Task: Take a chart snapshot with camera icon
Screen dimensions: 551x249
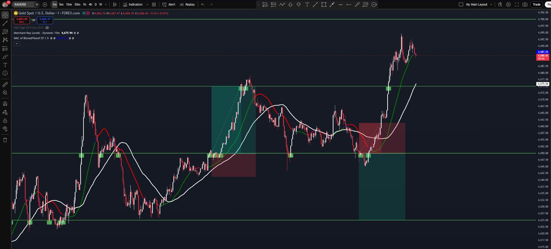Action: click(525, 4)
